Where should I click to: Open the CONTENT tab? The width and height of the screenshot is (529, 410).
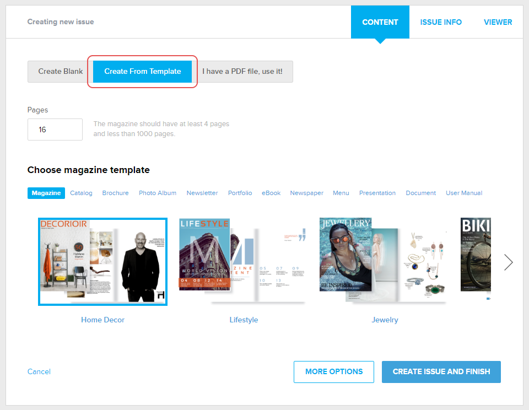point(380,22)
